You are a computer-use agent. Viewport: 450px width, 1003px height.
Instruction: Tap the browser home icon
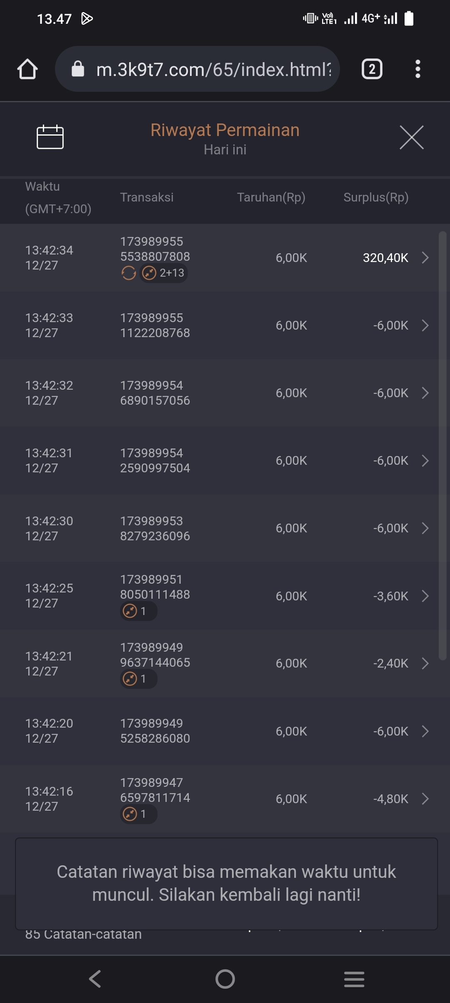pos(27,69)
